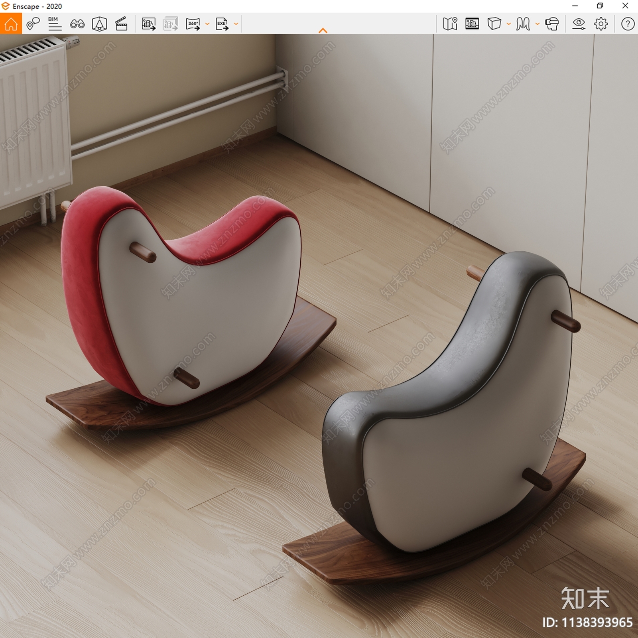The height and width of the screenshot is (638, 638).
Task: Expand the EXE export dropdown arrow
Action: click(236, 24)
